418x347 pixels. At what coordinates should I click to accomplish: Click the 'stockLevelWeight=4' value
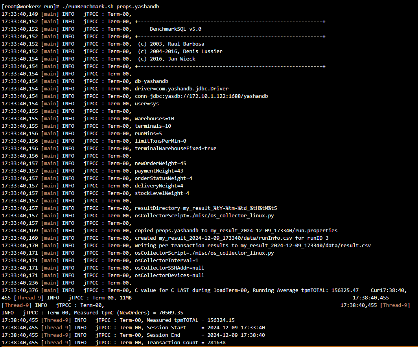point(162,193)
